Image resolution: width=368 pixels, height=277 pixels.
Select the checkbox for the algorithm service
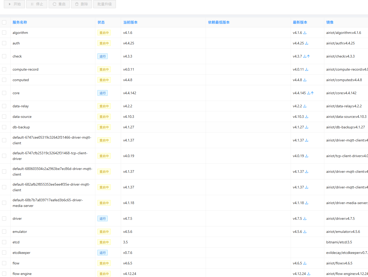[4, 33]
